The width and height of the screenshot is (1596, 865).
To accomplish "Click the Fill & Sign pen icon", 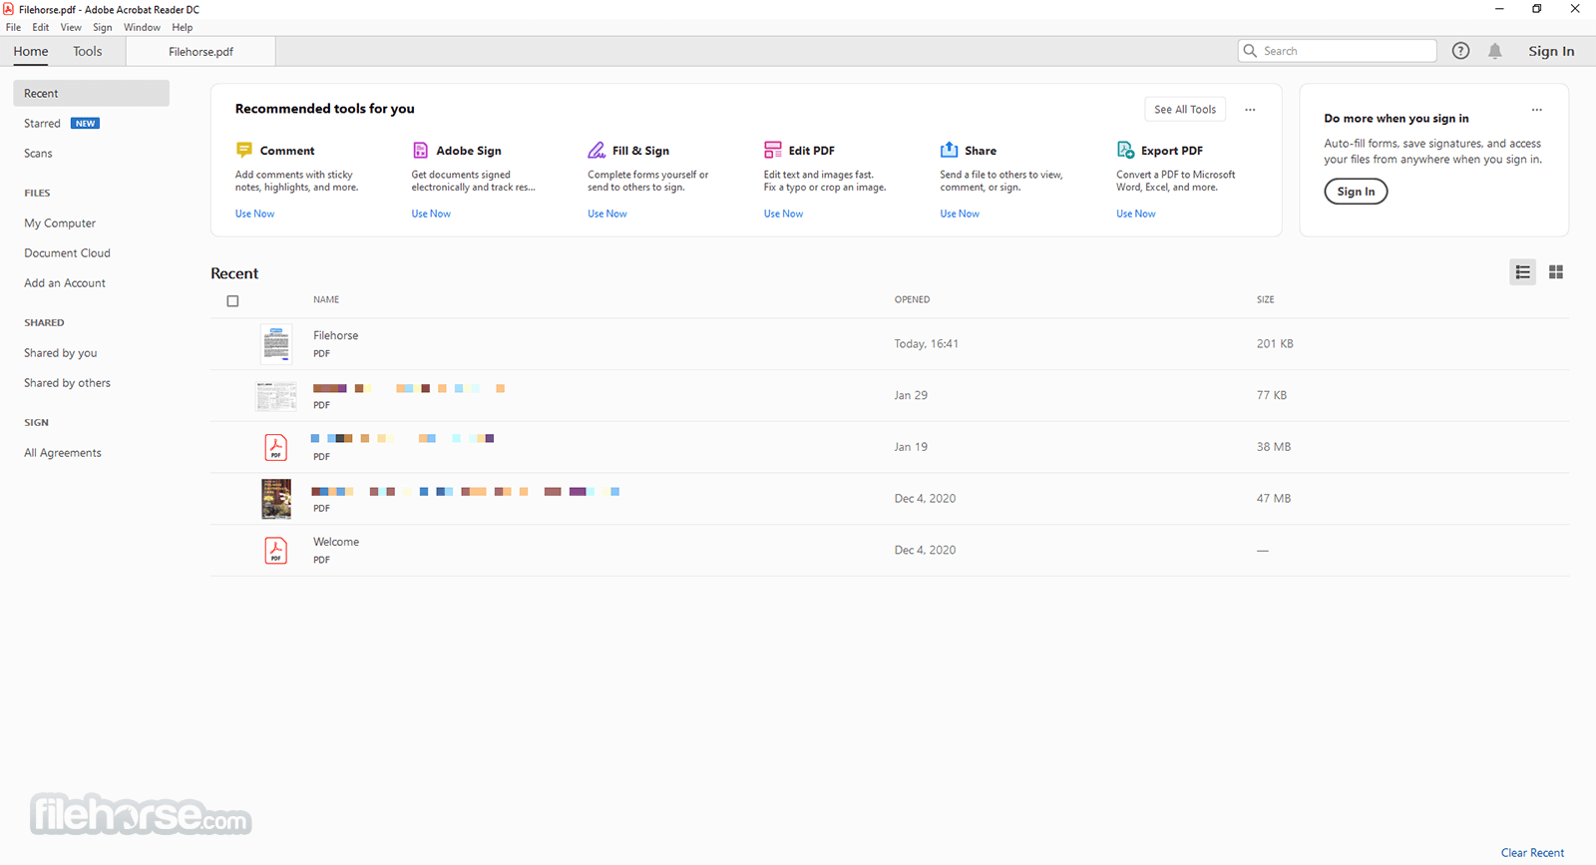I will coord(597,150).
